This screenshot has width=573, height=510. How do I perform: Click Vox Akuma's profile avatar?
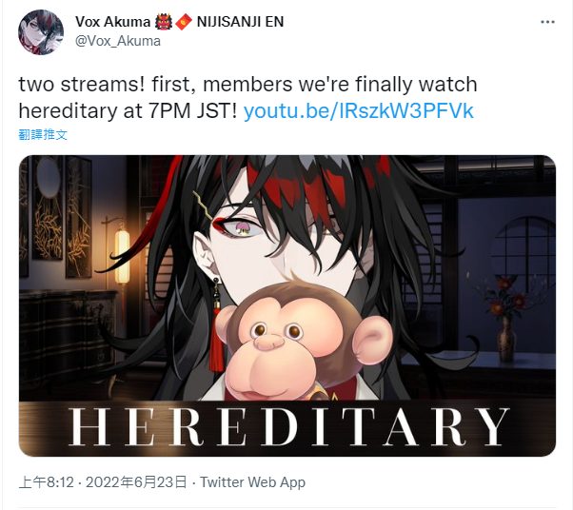[x=41, y=32]
